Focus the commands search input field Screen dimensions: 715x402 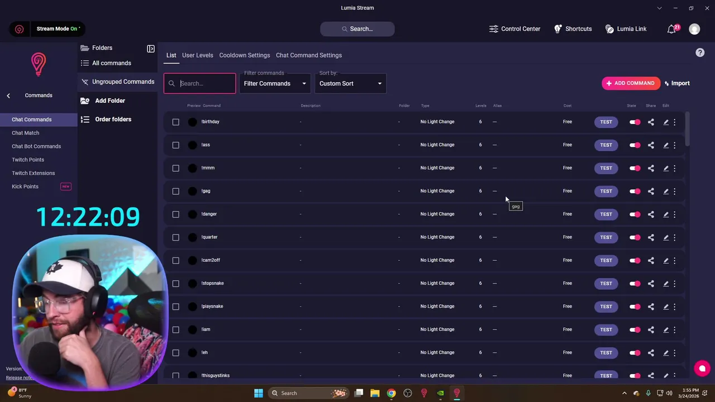pyautogui.click(x=200, y=84)
